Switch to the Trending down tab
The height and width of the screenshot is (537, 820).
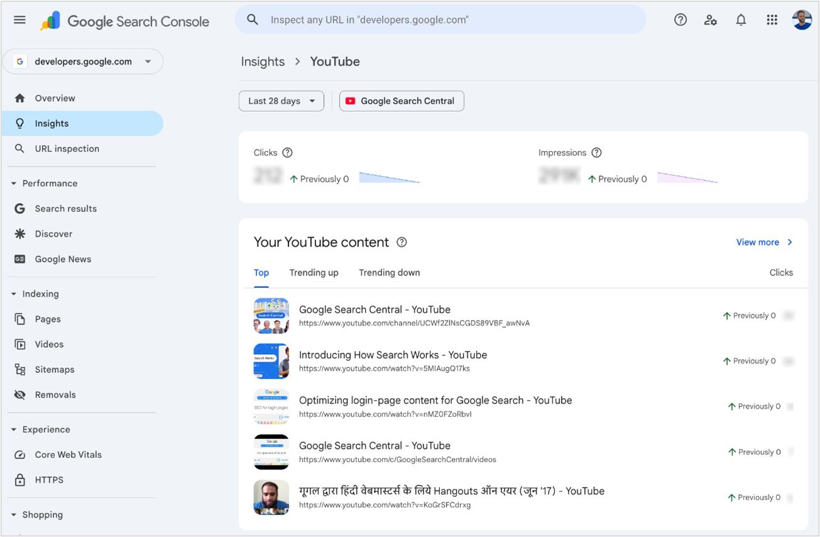click(389, 272)
